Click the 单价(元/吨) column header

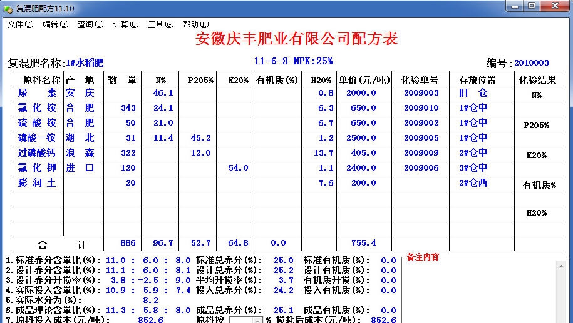[x=364, y=80]
